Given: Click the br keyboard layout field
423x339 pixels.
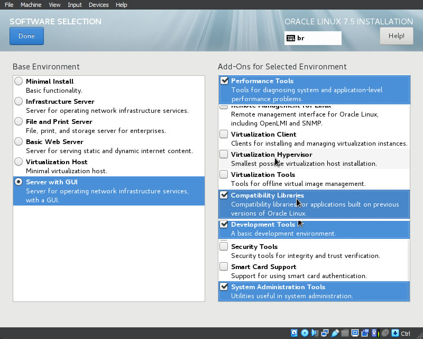Looking at the screenshot, I should coord(313,38).
